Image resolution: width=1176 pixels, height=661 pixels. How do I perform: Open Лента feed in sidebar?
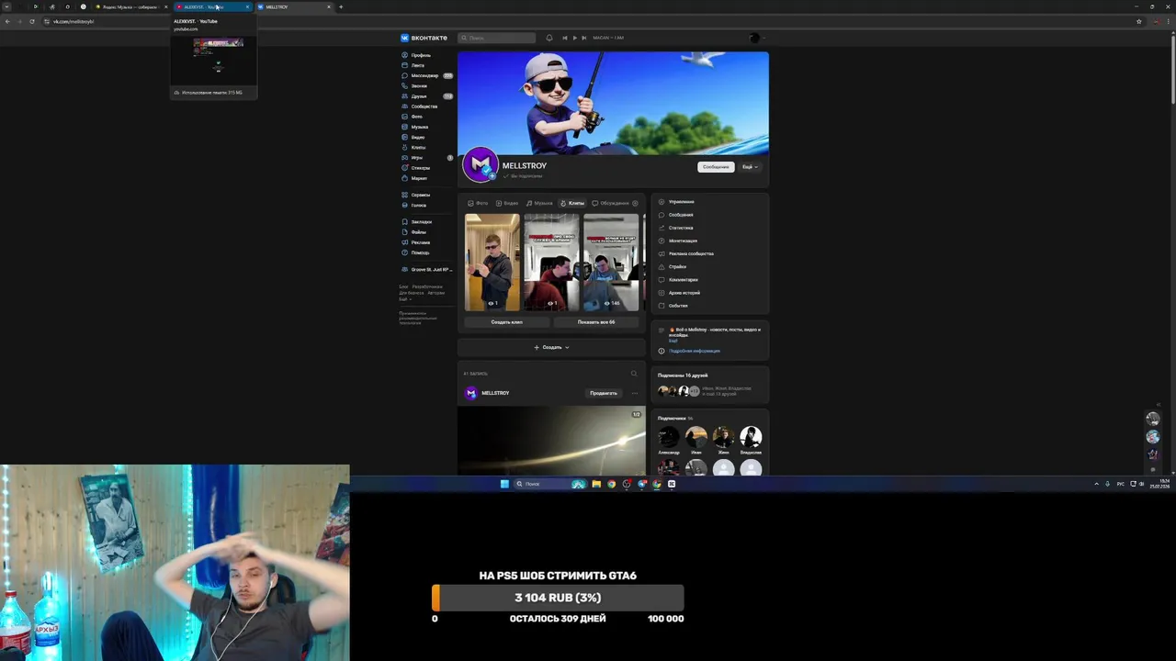coord(414,65)
